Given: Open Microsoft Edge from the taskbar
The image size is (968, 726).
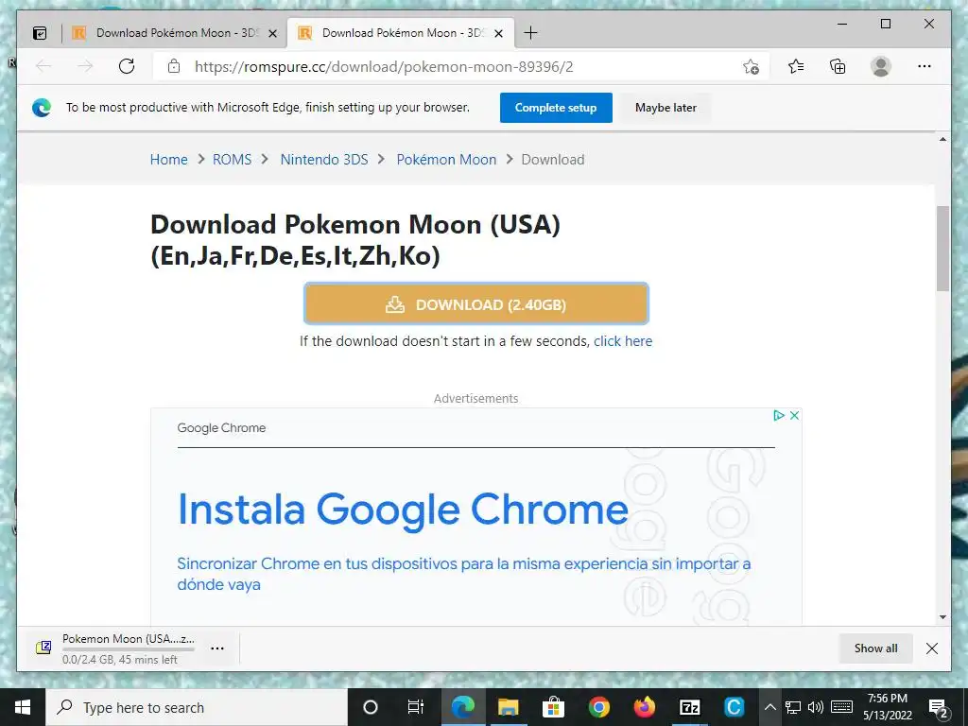Looking at the screenshot, I should point(462,707).
